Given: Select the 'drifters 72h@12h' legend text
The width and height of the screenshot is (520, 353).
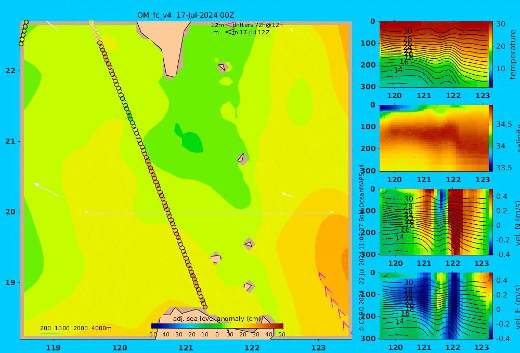Looking at the screenshot, I should coord(258,25).
